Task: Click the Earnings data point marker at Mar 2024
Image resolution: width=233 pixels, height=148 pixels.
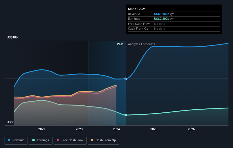Action: (126, 115)
